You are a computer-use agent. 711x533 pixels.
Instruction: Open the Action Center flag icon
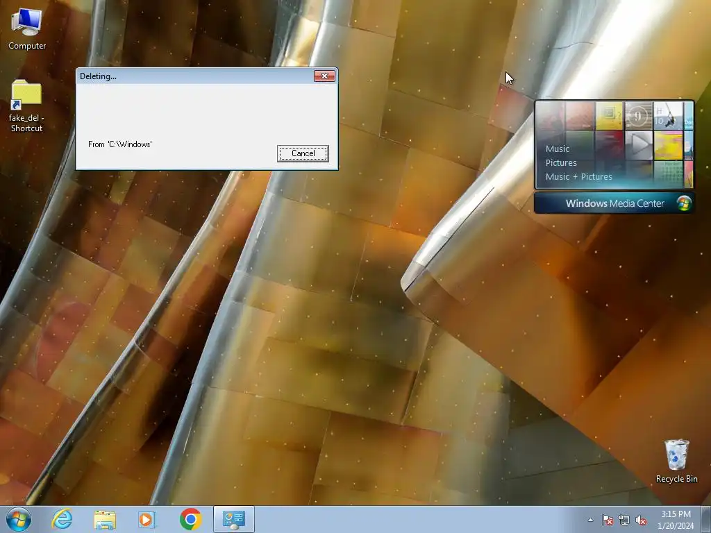(607, 520)
